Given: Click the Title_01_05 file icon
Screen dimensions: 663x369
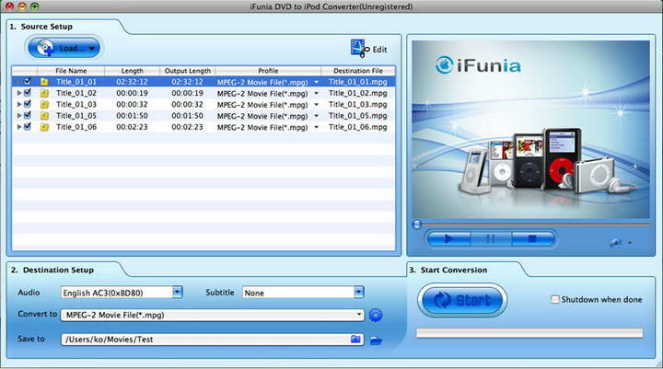Looking at the screenshot, I should coord(44,115).
